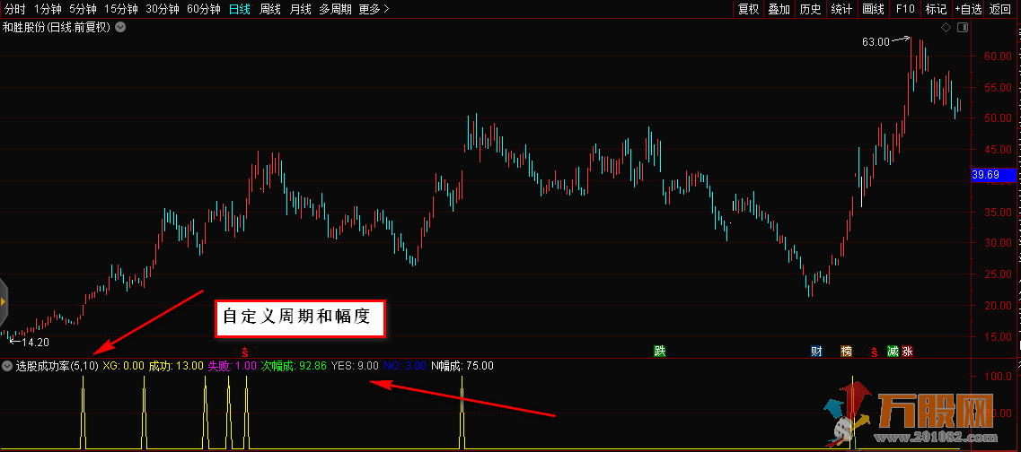The image size is (1021, 452).
Task: Expand the left side panel arrow handle
Action: (x=4, y=304)
